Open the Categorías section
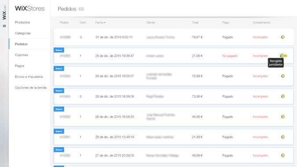The width and height of the screenshot is (297, 167). 23,33
